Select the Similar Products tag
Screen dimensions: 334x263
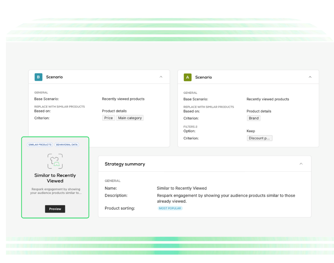(x=40, y=145)
